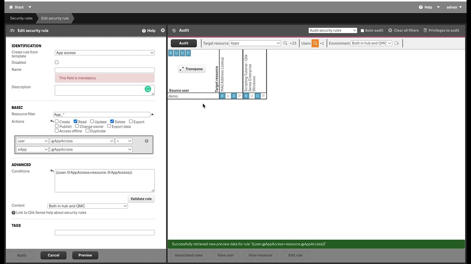
Task: Open the adnan user menu
Action: click(x=454, y=7)
